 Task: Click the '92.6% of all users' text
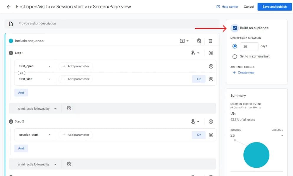pos(243,120)
